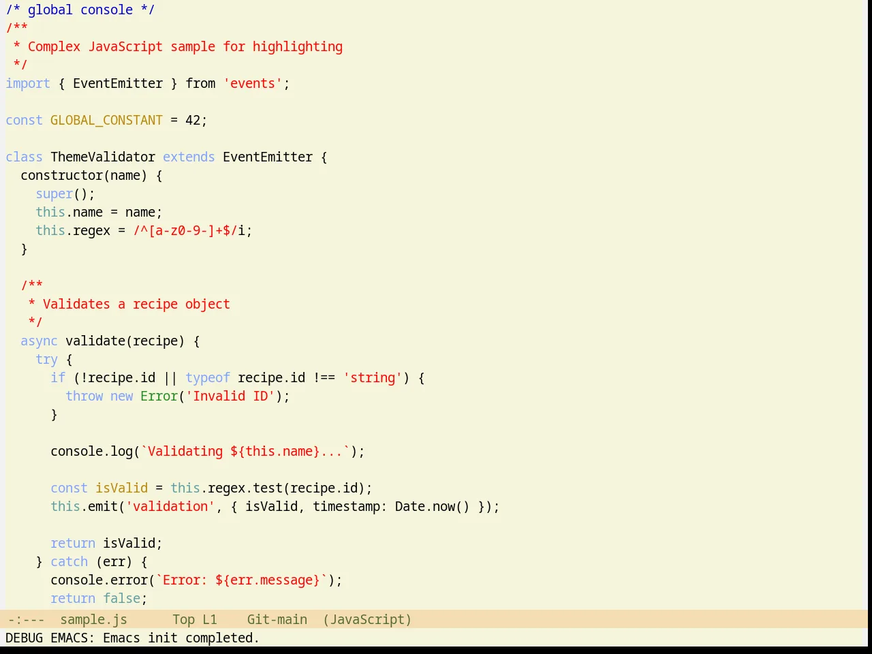Click the '(JavaScript)' major mode indicator
This screenshot has height=654, width=872.
tap(367, 619)
